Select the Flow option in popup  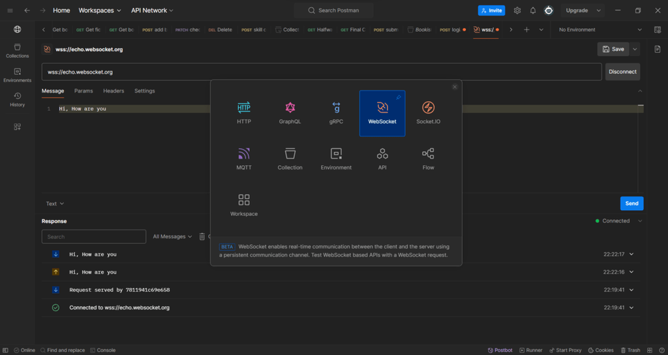[x=428, y=159]
